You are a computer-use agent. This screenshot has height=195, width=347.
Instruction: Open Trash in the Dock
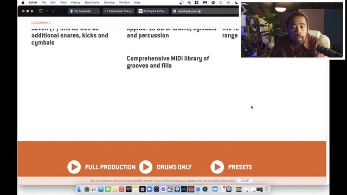pos(267,189)
